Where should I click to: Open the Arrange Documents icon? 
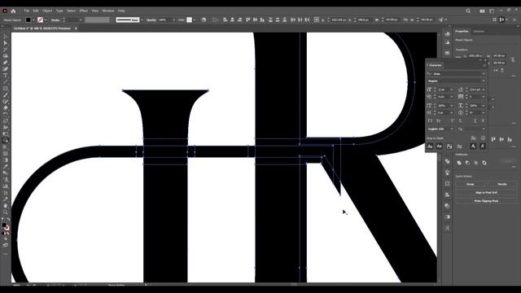482,11
